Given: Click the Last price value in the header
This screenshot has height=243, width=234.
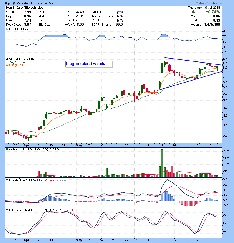Looking at the screenshot, I should click(216, 20).
